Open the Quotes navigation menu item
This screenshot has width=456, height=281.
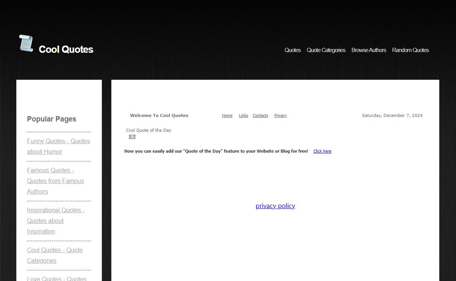292,50
